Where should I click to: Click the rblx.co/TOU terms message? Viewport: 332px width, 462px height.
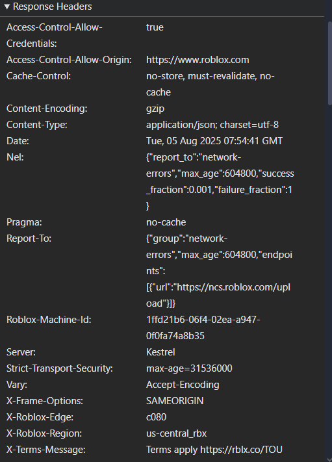[x=214, y=450]
